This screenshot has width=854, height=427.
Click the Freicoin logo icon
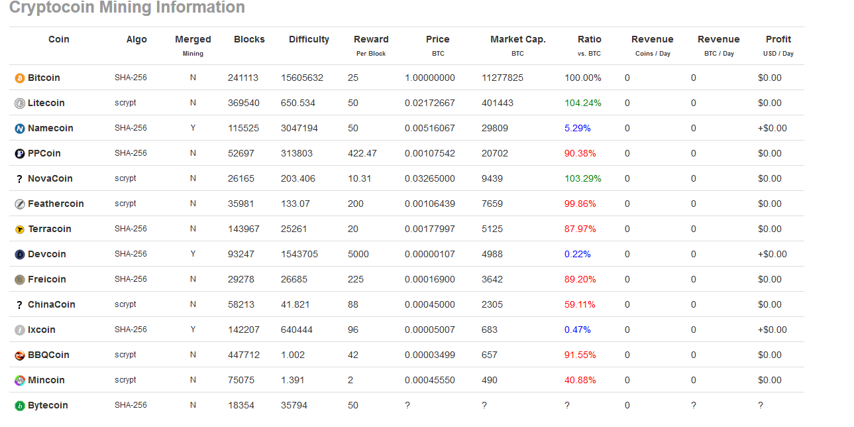(x=20, y=280)
